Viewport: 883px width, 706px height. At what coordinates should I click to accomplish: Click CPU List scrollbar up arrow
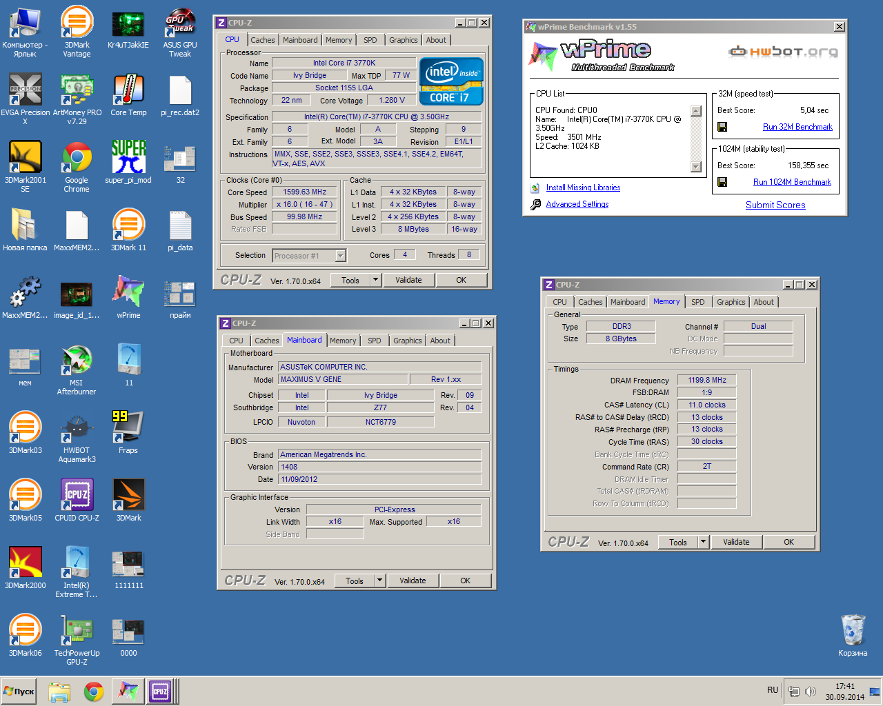(x=696, y=111)
